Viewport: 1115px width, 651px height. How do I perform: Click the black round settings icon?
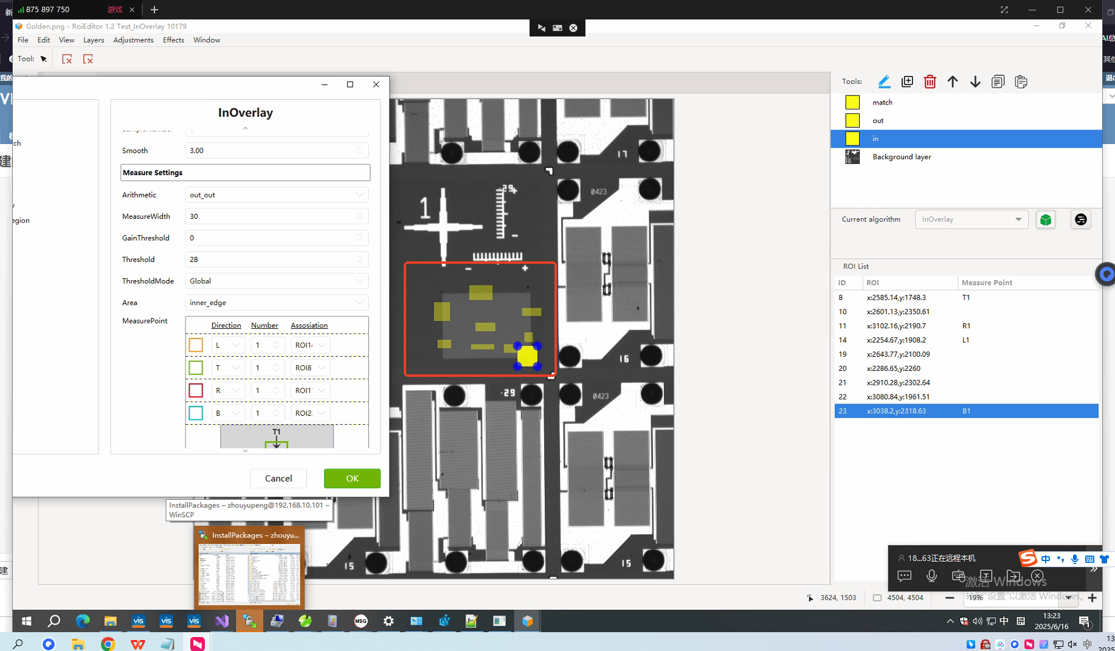point(1080,219)
